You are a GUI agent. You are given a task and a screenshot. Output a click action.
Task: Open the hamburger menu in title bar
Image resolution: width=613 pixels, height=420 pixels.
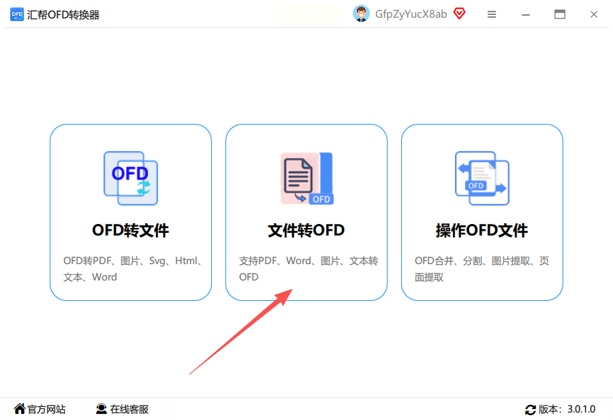click(x=492, y=14)
